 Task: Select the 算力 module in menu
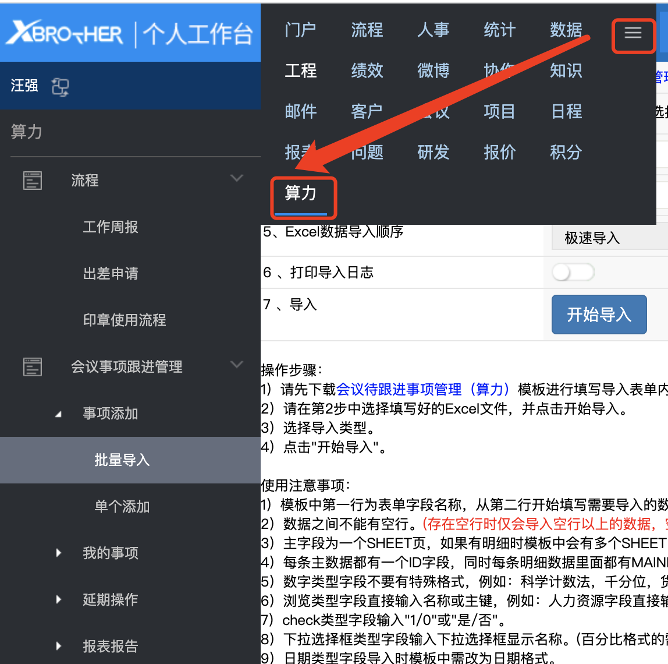301,193
